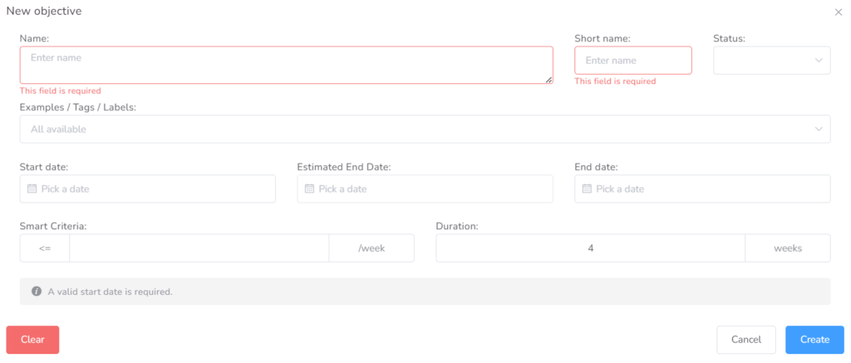Select the Duration number field
Screen dimensions: 851x363
590,248
